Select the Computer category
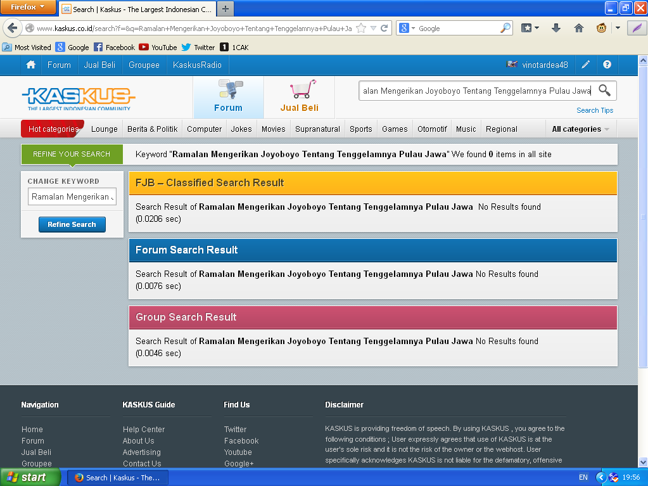The width and height of the screenshot is (648, 486). (204, 129)
